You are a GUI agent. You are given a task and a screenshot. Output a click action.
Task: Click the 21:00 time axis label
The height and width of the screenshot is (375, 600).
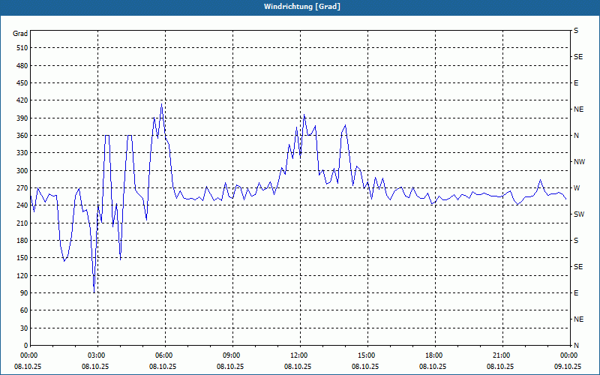click(501, 355)
